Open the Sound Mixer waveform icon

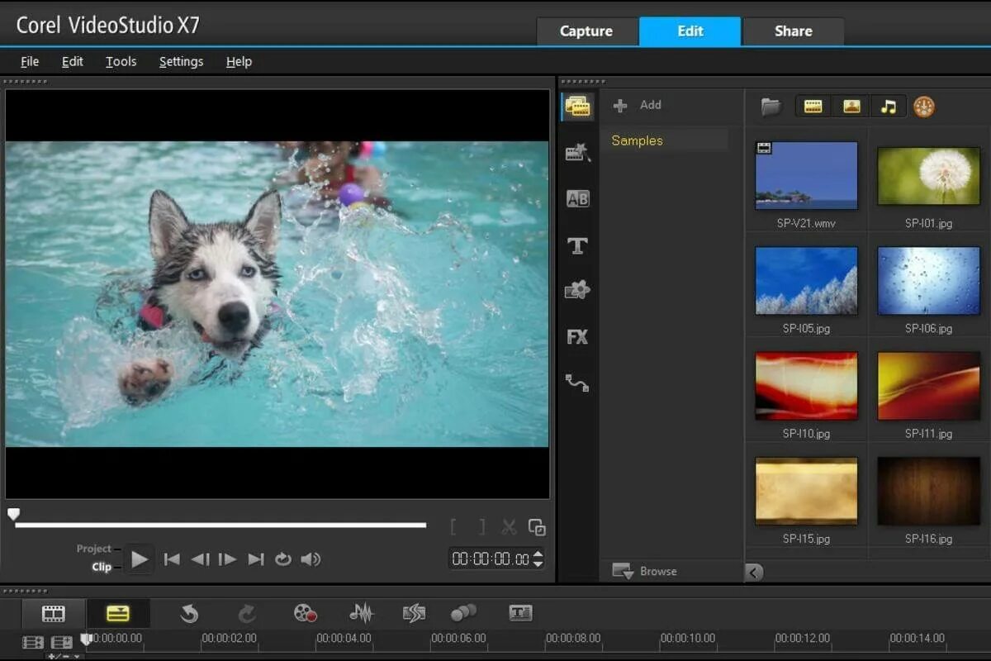coord(361,612)
